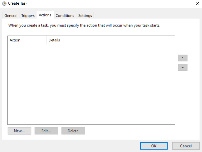The image size is (202, 152).
Task: Select the Actions tab
Action: click(45, 15)
